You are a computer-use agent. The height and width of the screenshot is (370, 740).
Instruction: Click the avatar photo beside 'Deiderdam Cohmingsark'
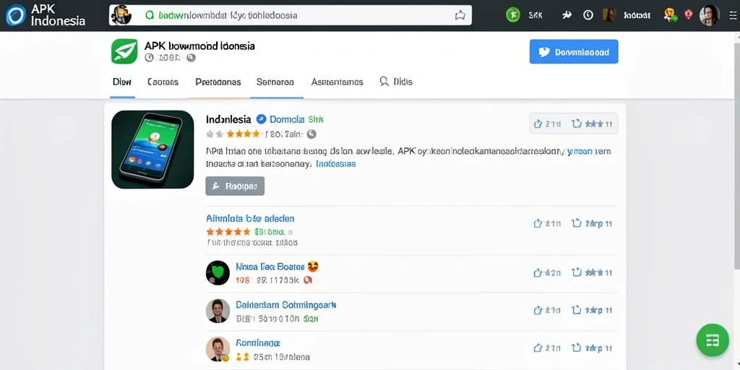[218, 311]
